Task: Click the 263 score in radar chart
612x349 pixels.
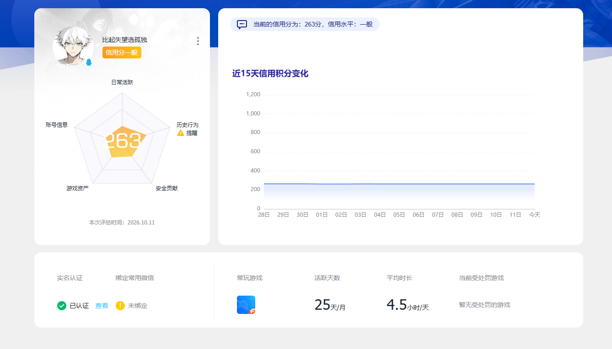Action: [123, 141]
